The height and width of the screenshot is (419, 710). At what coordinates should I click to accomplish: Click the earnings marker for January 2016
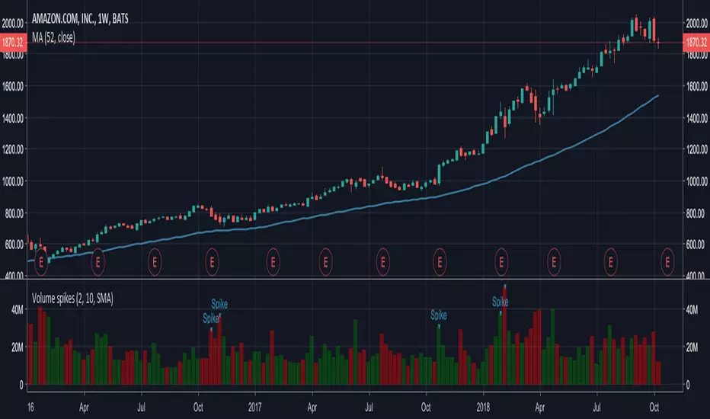[41, 262]
